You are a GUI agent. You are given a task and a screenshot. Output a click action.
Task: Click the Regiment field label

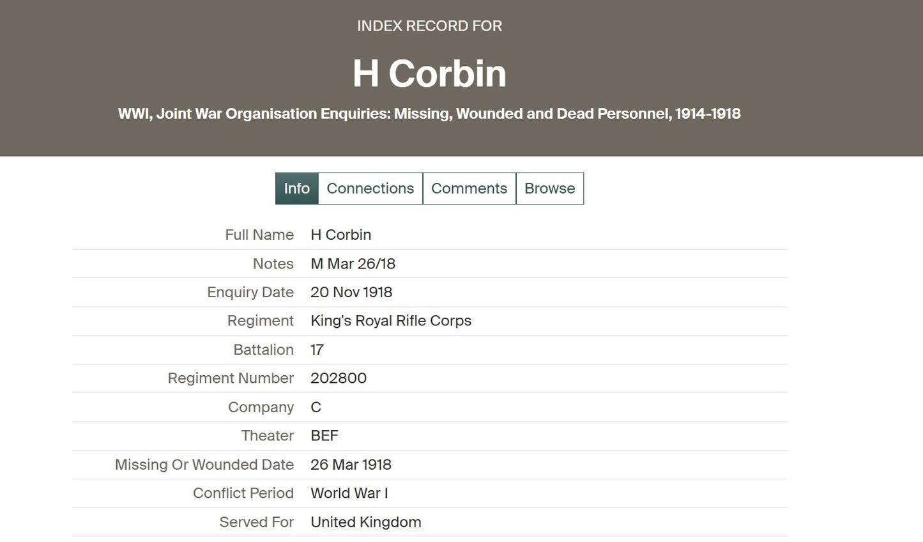[261, 321]
